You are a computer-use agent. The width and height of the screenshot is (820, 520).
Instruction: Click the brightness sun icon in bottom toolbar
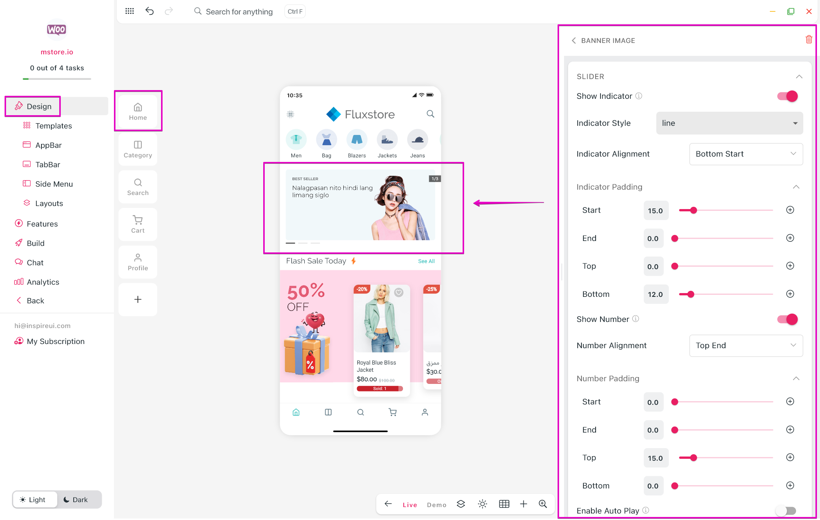coord(482,504)
